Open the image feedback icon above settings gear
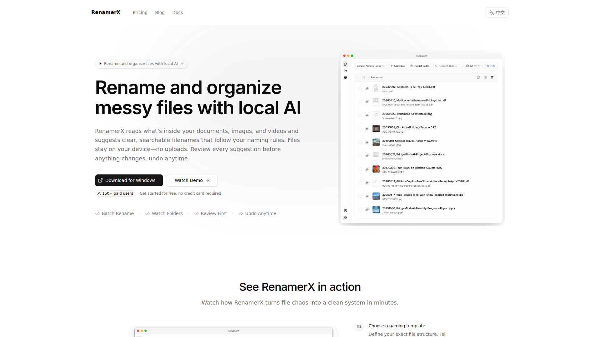 pyautogui.click(x=345, y=211)
